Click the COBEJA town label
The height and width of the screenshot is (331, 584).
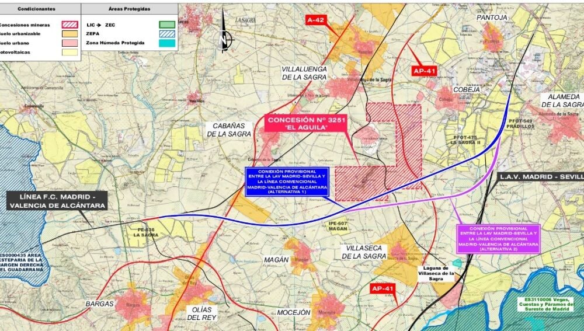[x=466, y=90]
